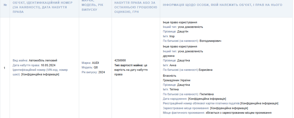Select the car brand AUDI
Viewport: 294px width, 118px height.
(x=95, y=63)
